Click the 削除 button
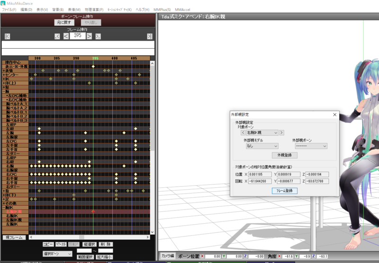 pyautogui.click(x=106, y=244)
